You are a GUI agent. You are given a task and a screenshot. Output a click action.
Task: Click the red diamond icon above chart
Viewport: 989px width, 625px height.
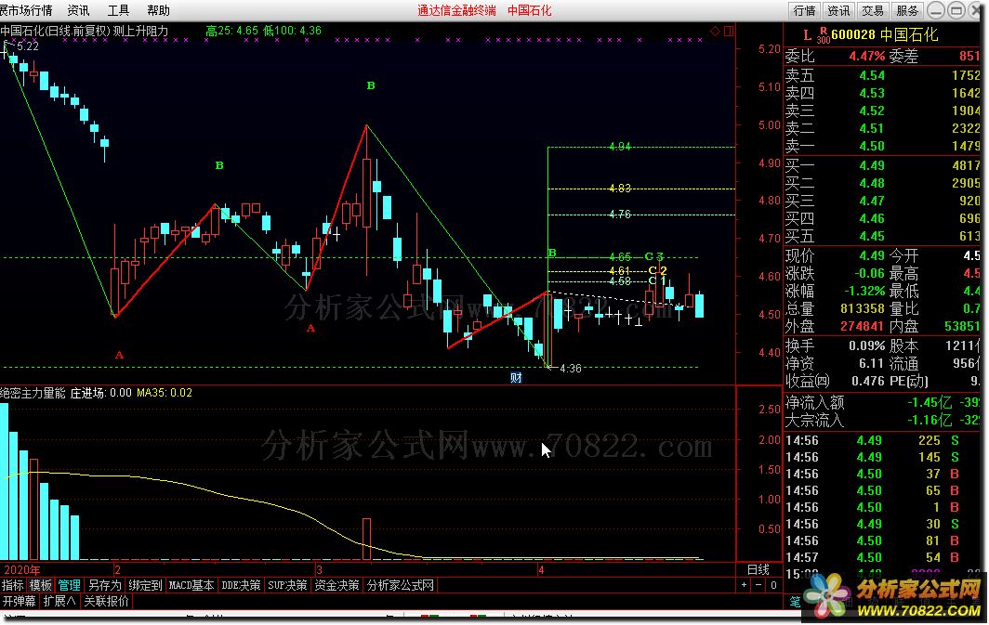tap(715, 31)
